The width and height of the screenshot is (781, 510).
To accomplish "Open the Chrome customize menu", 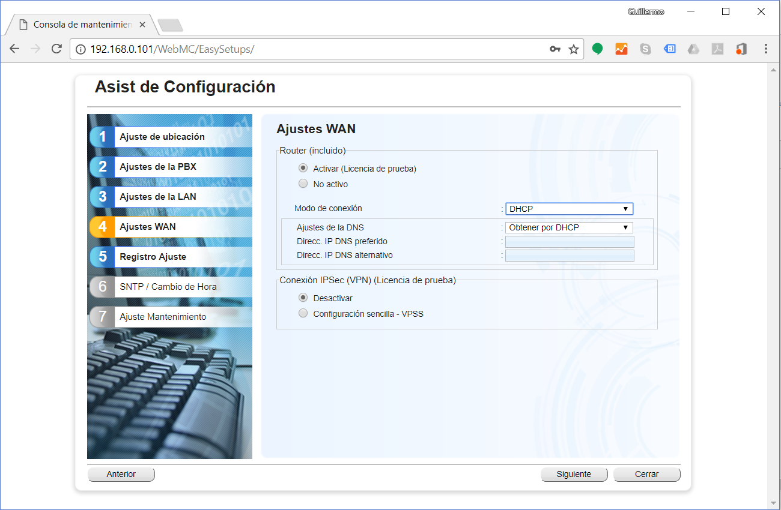I will pos(766,49).
